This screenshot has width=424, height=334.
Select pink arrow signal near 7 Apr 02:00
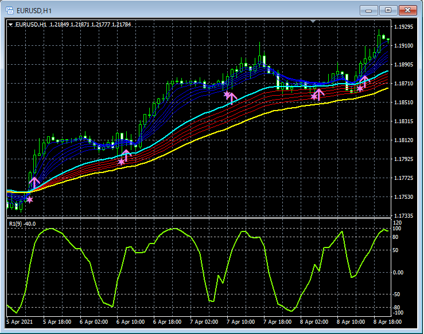pyautogui.click(x=232, y=97)
